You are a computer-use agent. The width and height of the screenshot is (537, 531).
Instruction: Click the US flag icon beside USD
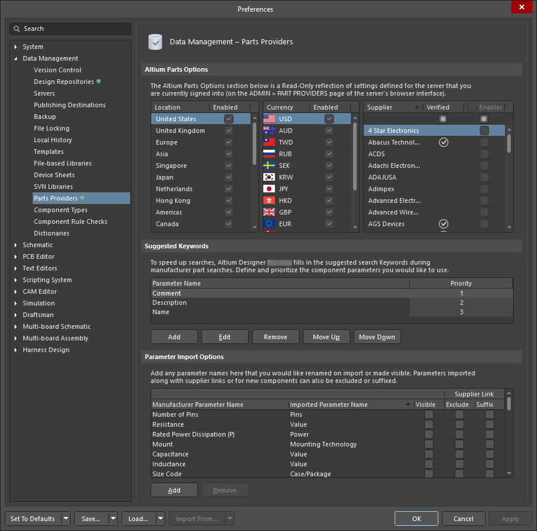(268, 119)
